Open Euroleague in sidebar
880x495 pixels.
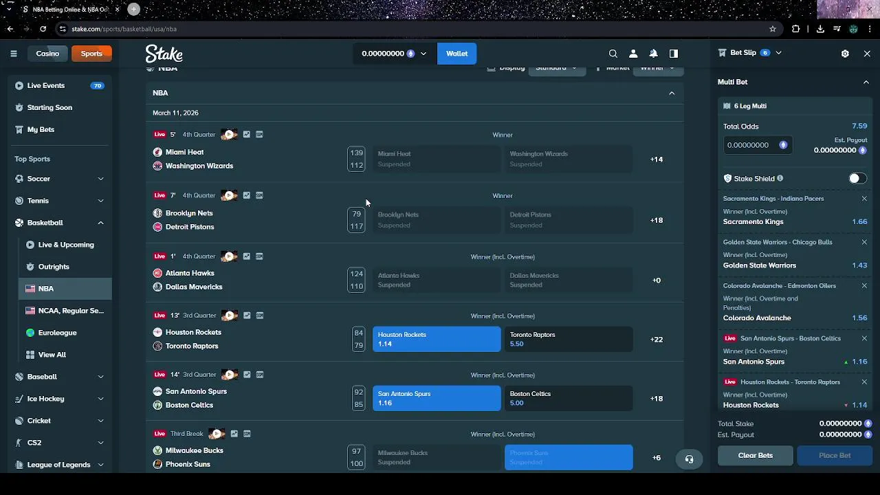point(65,333)
